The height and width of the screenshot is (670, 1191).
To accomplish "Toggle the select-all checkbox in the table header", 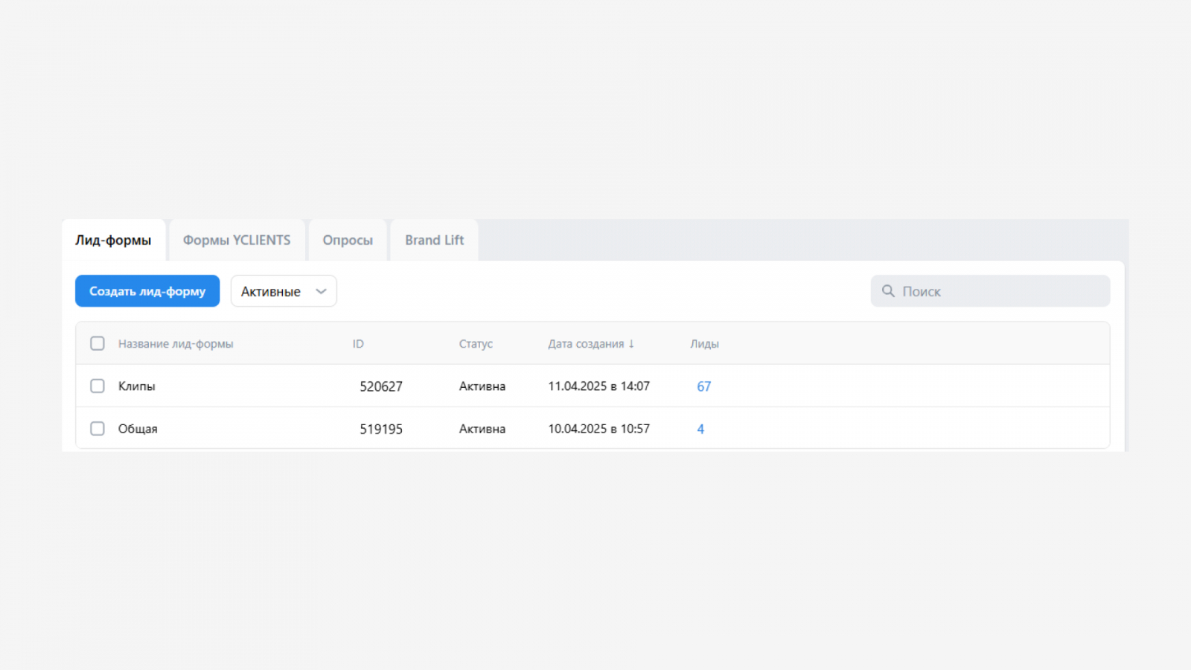I will click(x=98, y=344).
